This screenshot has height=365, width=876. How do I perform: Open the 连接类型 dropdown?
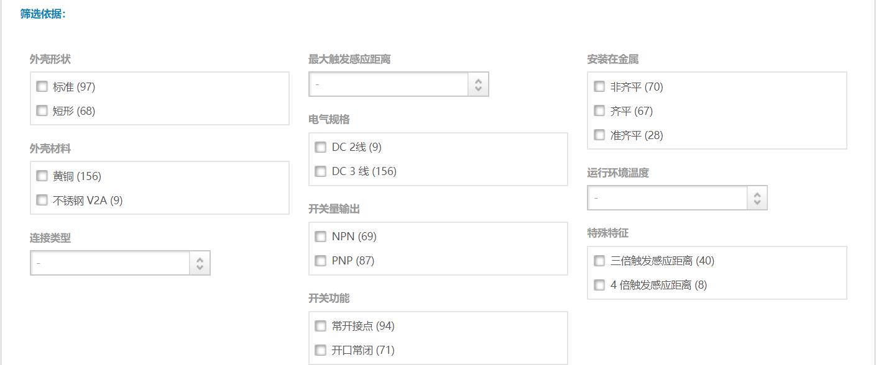pos(120,263)
